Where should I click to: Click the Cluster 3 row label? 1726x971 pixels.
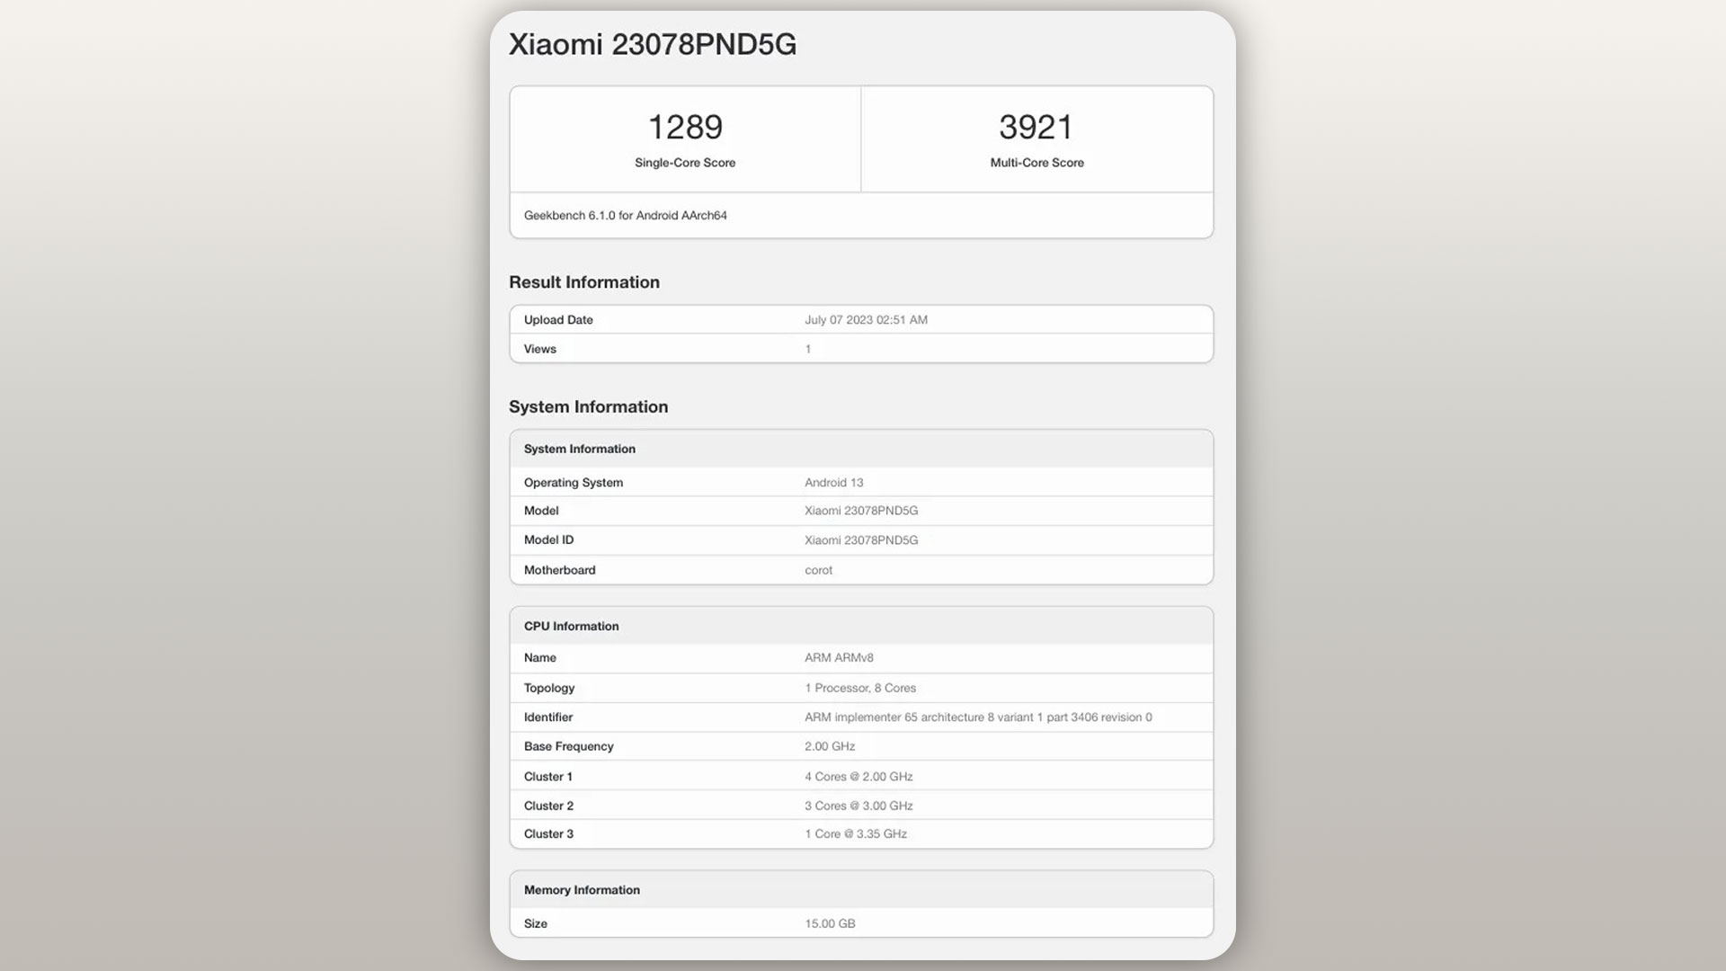click(x=548, y=834)
